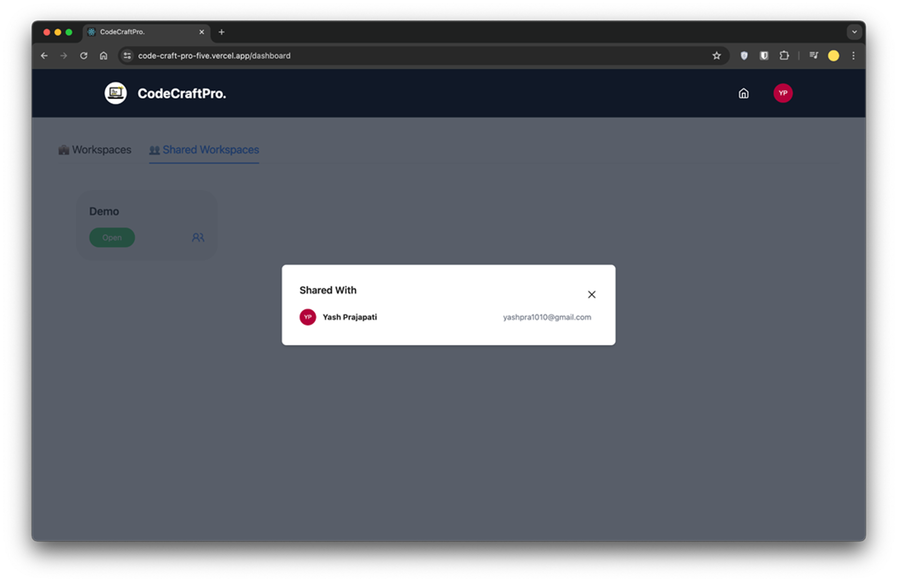Viewport: 897px width, 582px height.
Task: Open the YP profile avatar in the header
Action: click(783, 93)
